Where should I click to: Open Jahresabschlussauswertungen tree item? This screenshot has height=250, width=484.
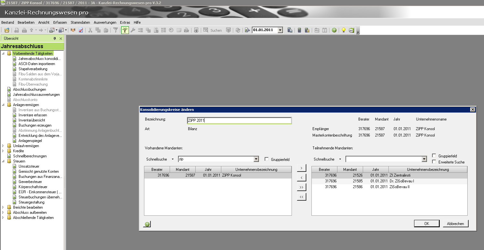(x=36, y=95)
